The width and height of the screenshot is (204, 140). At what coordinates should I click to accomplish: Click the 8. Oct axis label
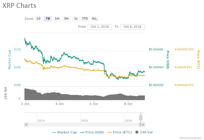point(128,104)
